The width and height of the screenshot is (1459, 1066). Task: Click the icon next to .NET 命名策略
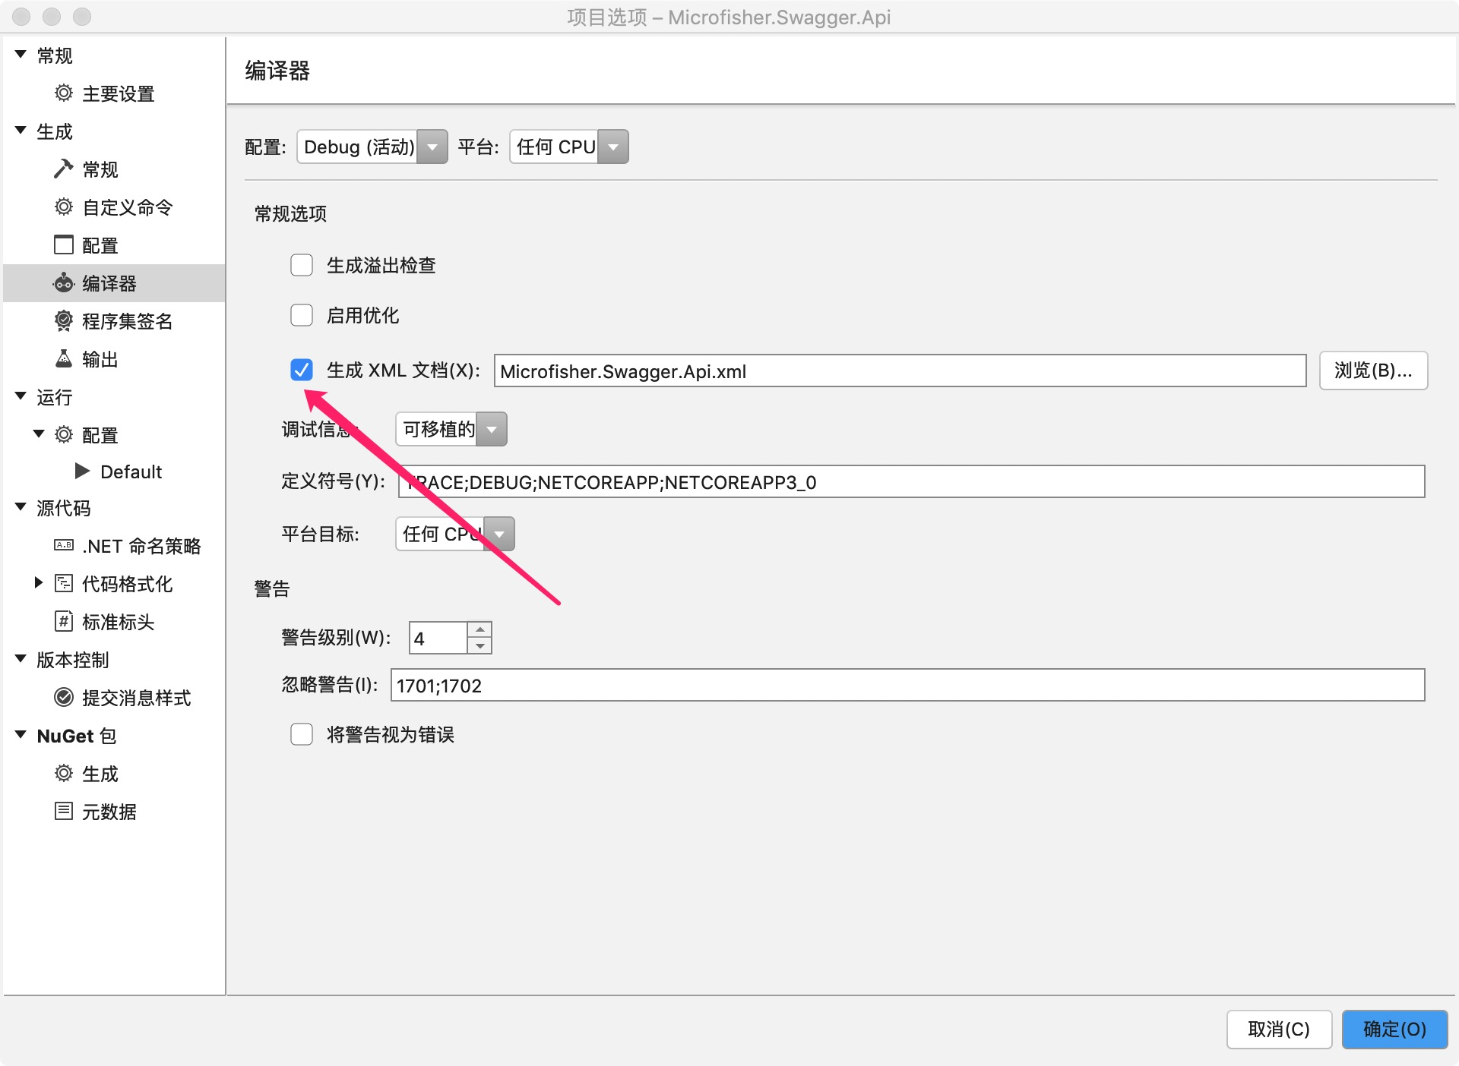[x=64, y=545]
